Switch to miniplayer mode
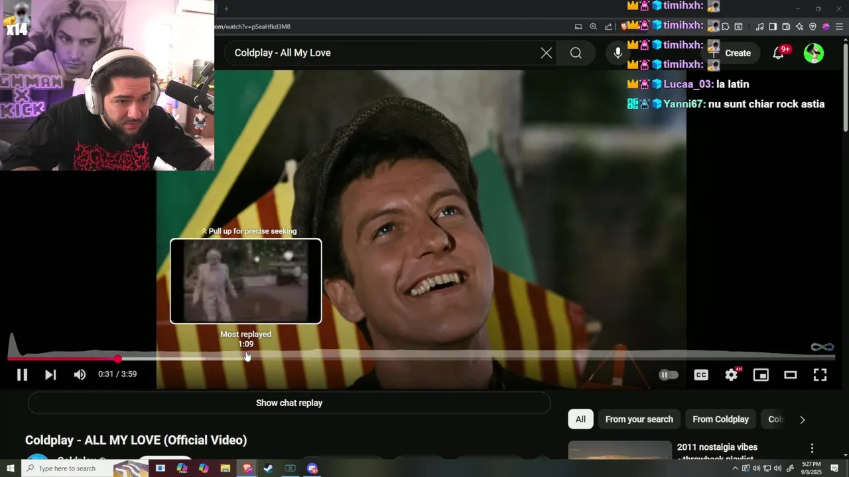 [x=761, y=375]
